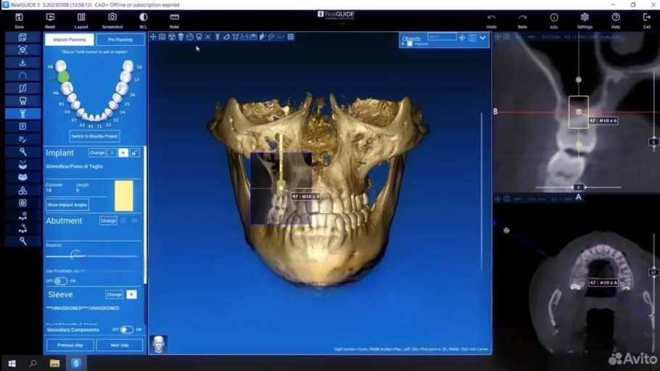Take a Screenshot with the camera icon
This screenshot has width=660, height=371.
(x=112, y=20)
